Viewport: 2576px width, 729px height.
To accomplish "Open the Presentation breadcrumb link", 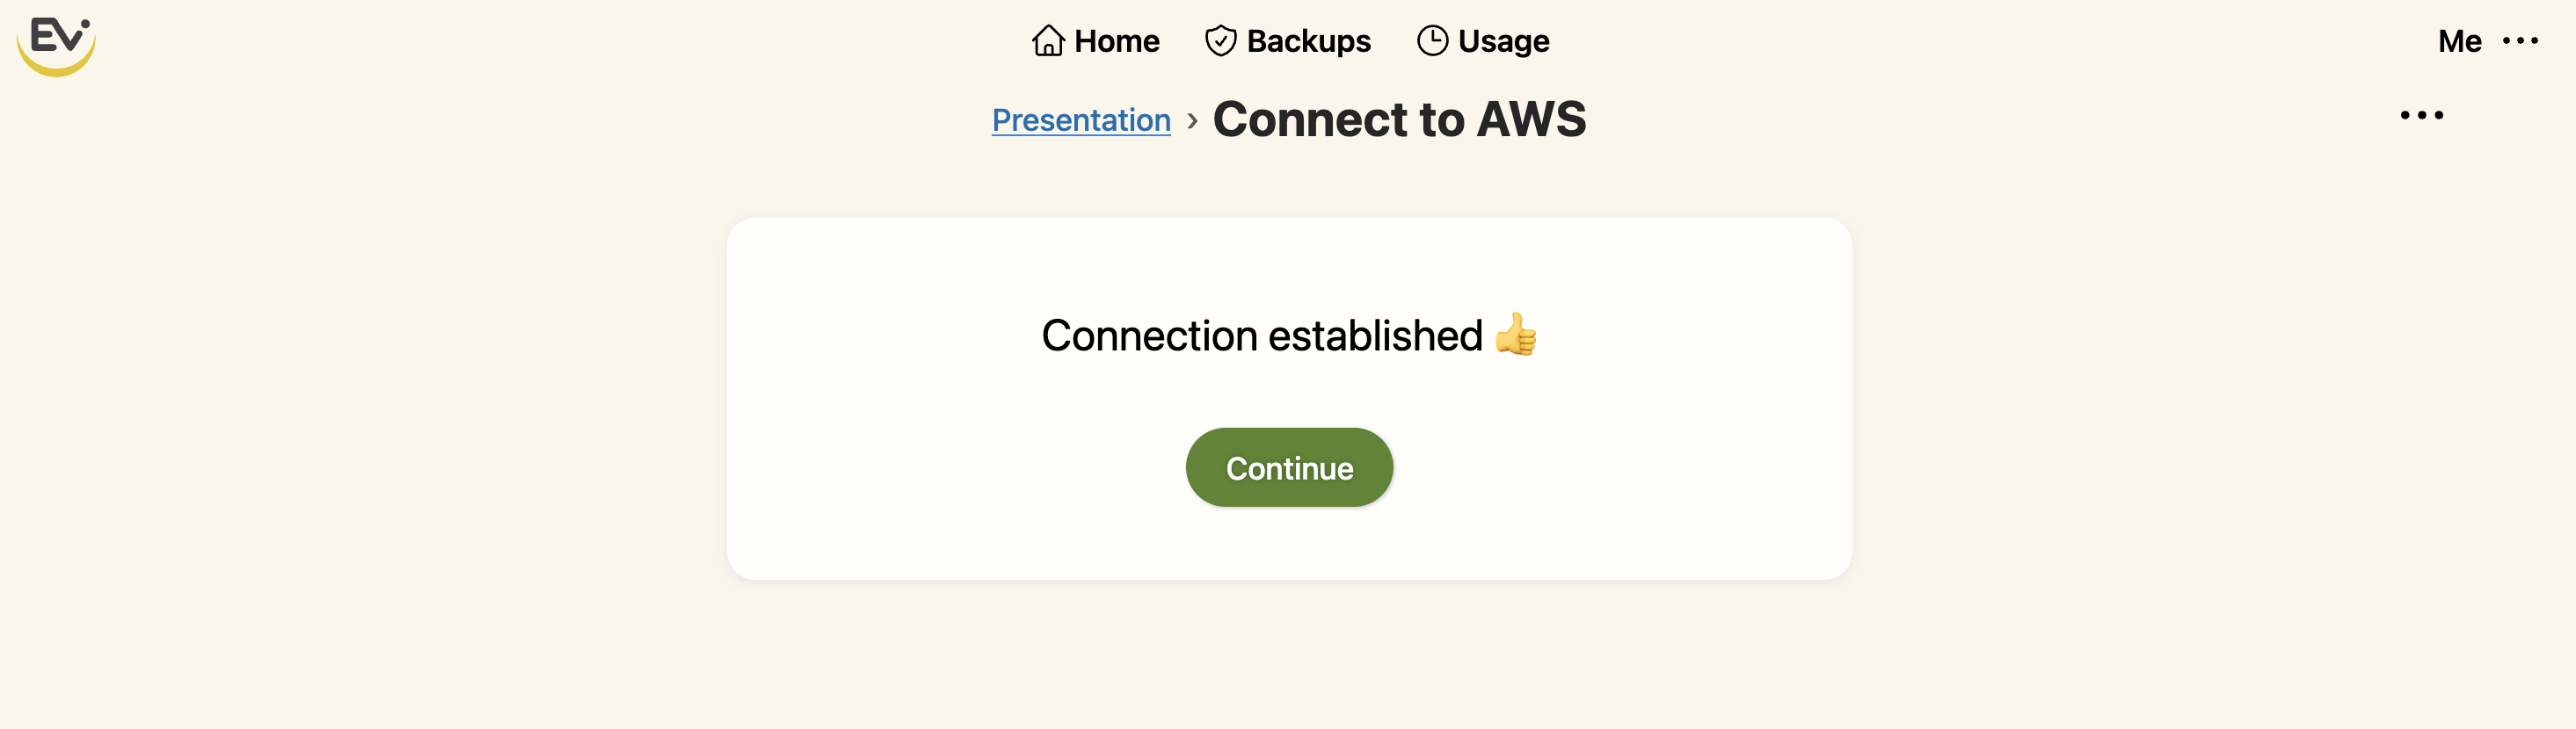I will [1081, 119].
